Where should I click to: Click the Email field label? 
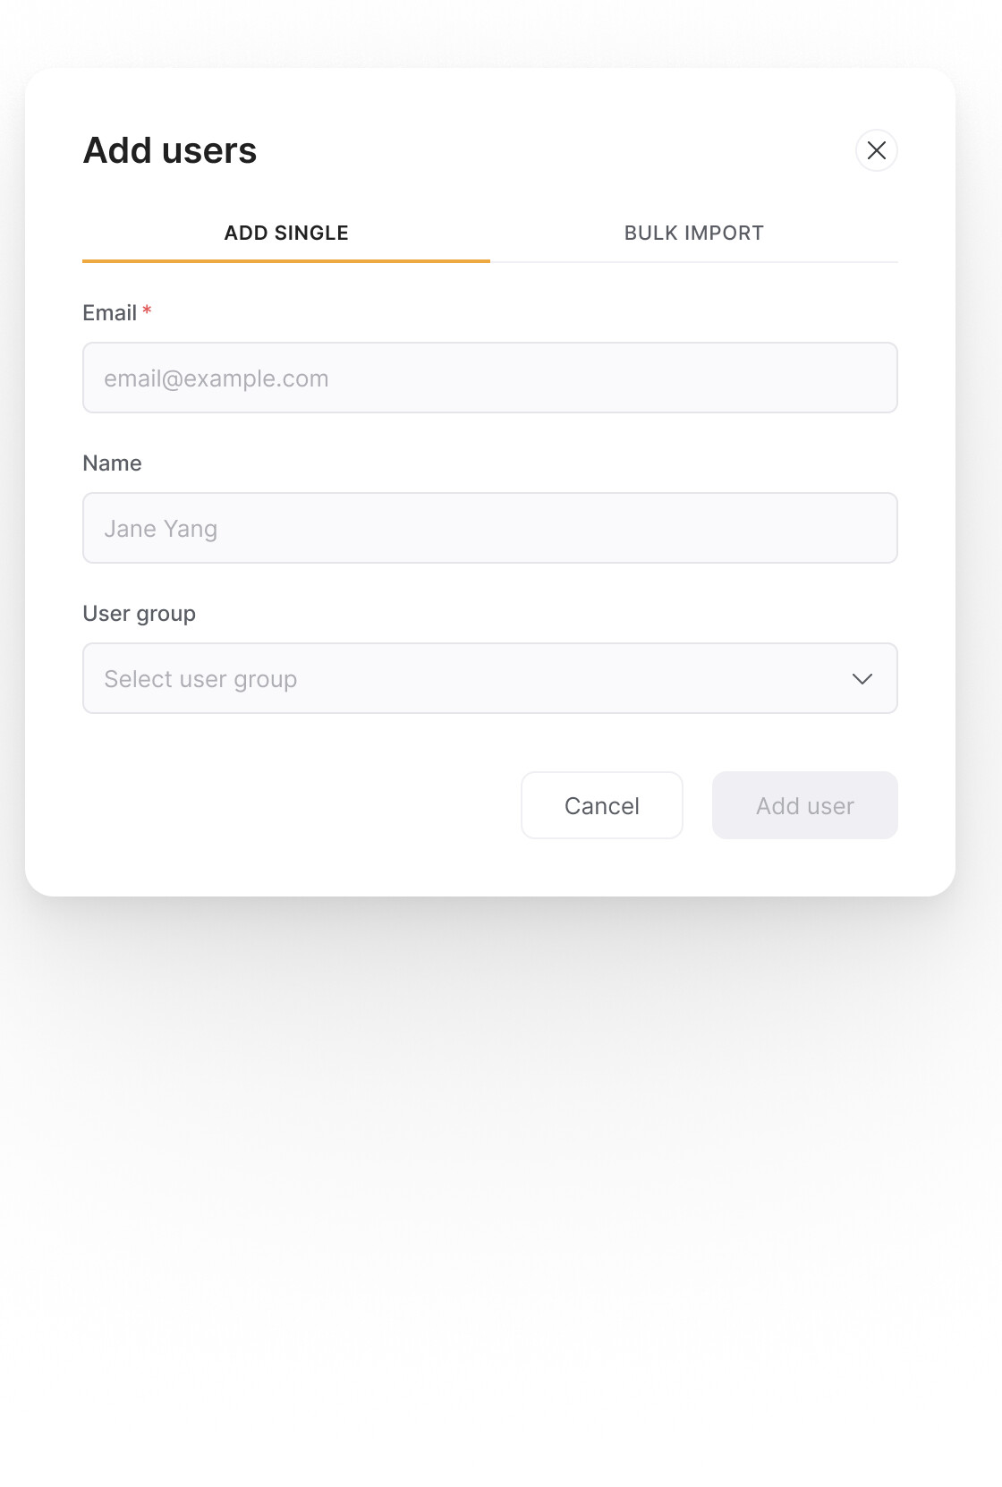(x=110, y=313)
